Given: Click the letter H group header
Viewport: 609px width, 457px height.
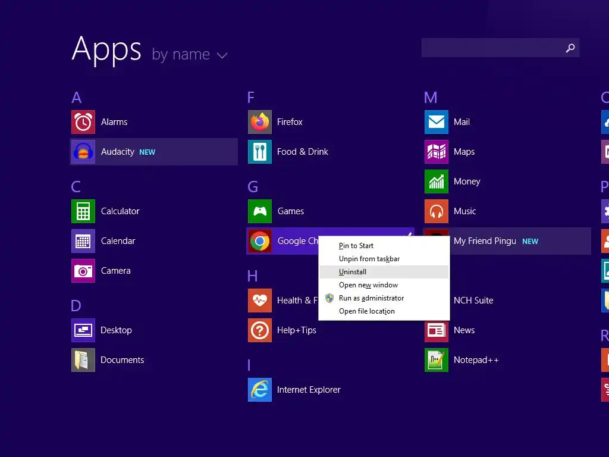Looking at the screenshot, I should coord(252,276).
